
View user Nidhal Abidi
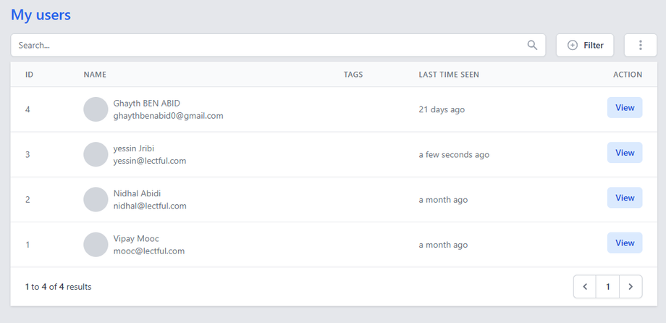pyautogui.click(x=624, y=198)
